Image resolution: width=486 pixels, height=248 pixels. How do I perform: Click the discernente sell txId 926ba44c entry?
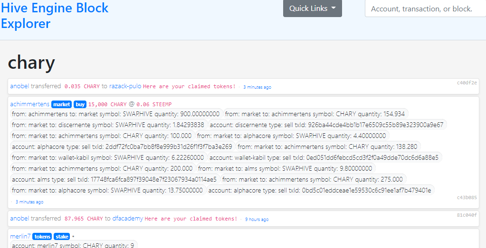tap(327, 125)
